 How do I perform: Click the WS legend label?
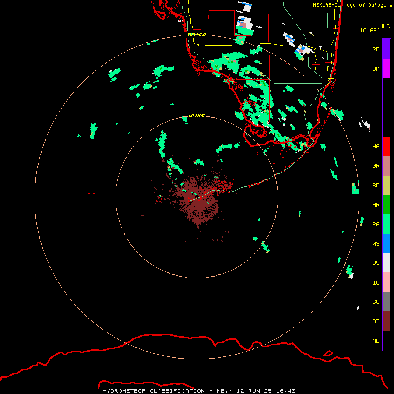[x=376, y=243]
